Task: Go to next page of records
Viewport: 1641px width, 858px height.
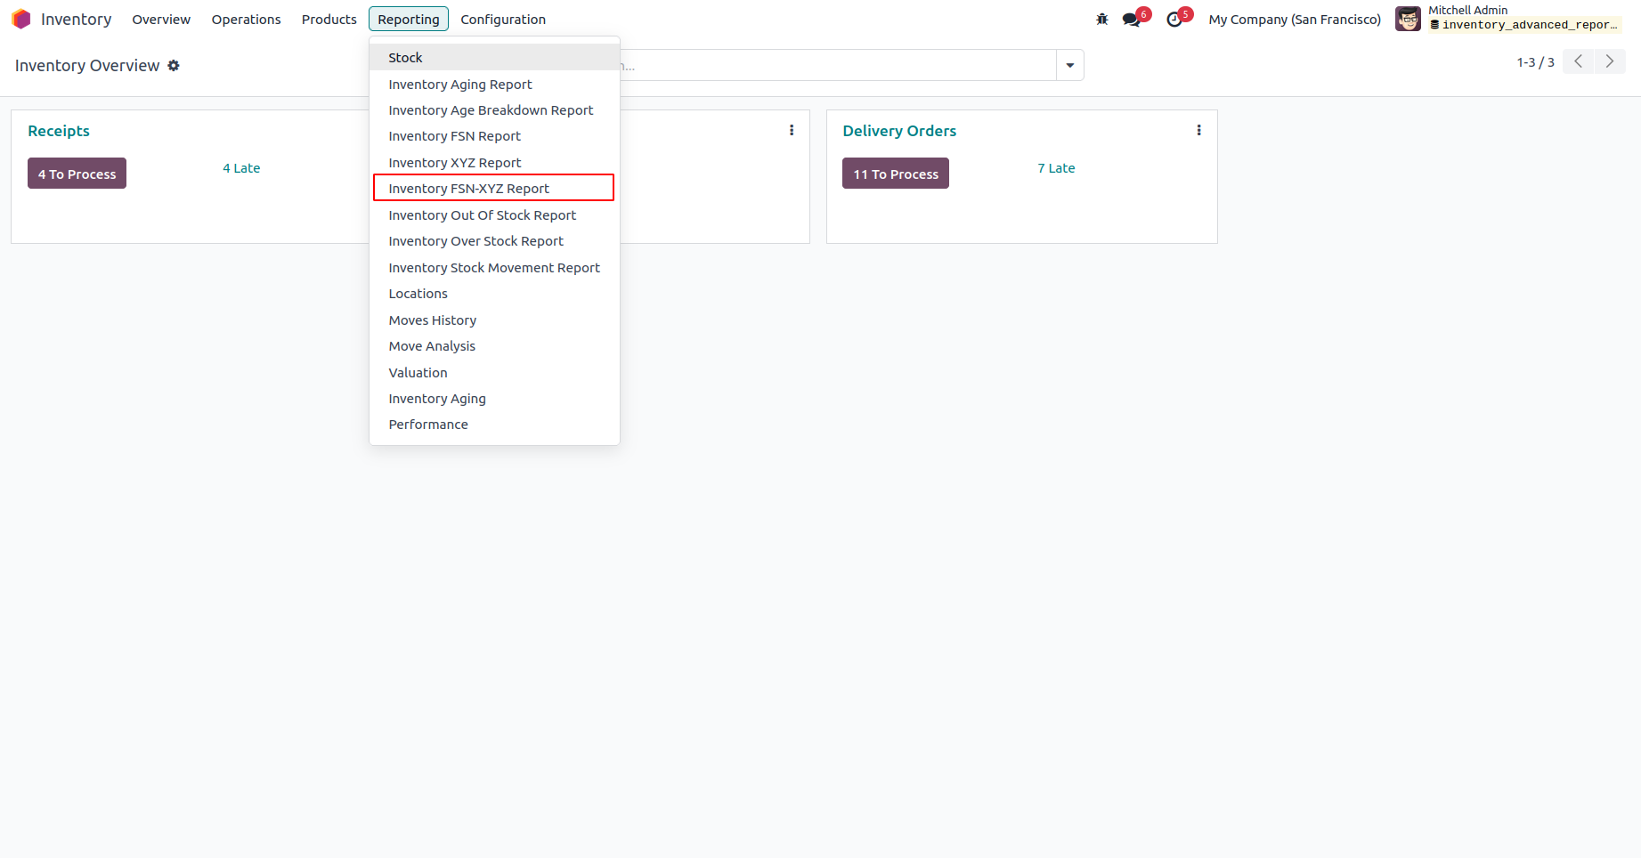Action: 1610,61
